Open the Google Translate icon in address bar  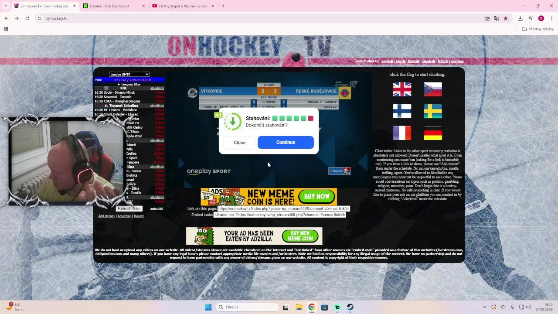pos(496,18)
